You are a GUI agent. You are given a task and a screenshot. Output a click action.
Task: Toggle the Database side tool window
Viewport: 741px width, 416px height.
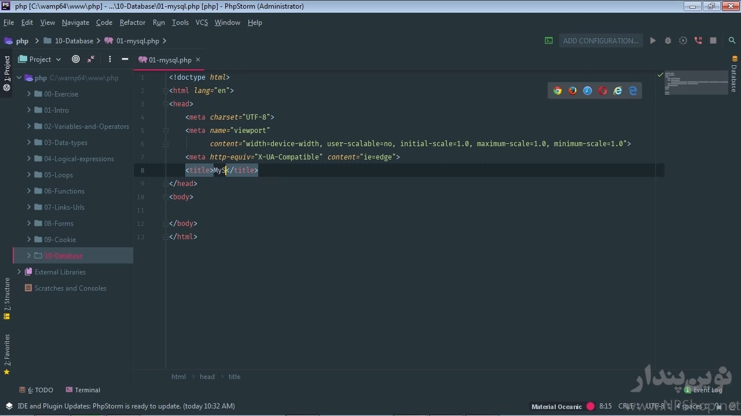(x=734, y=75)
